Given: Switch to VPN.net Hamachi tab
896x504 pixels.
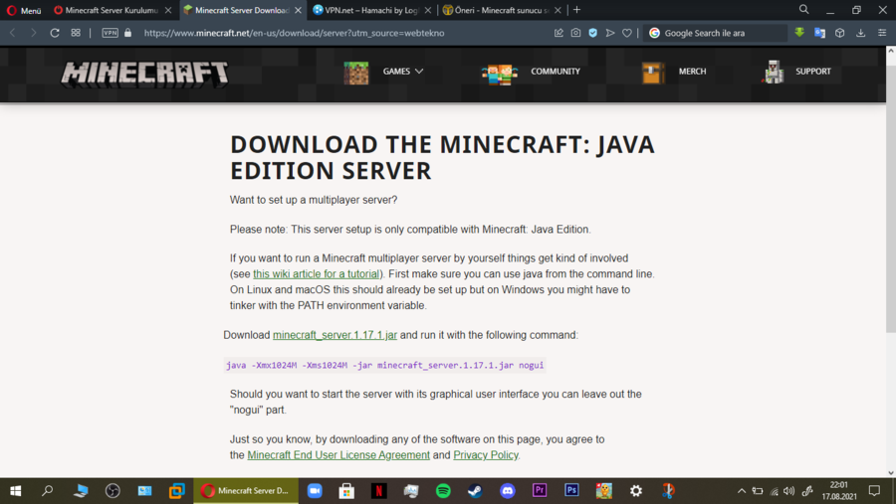Looking at the screenshot, I should point(371,10).
